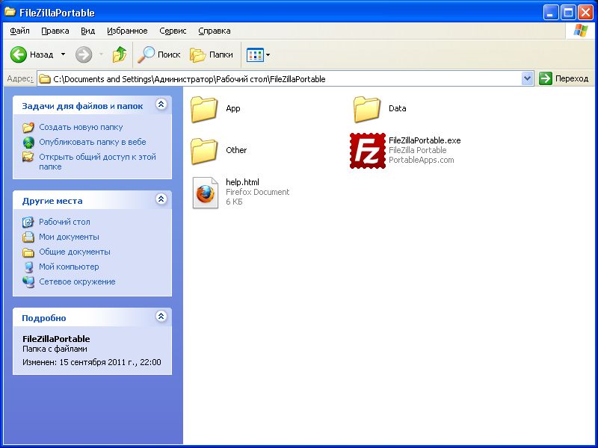Viewport: 598px width, 448px height.
Task: Select the Other folder icon
Action: coord(204,151)
